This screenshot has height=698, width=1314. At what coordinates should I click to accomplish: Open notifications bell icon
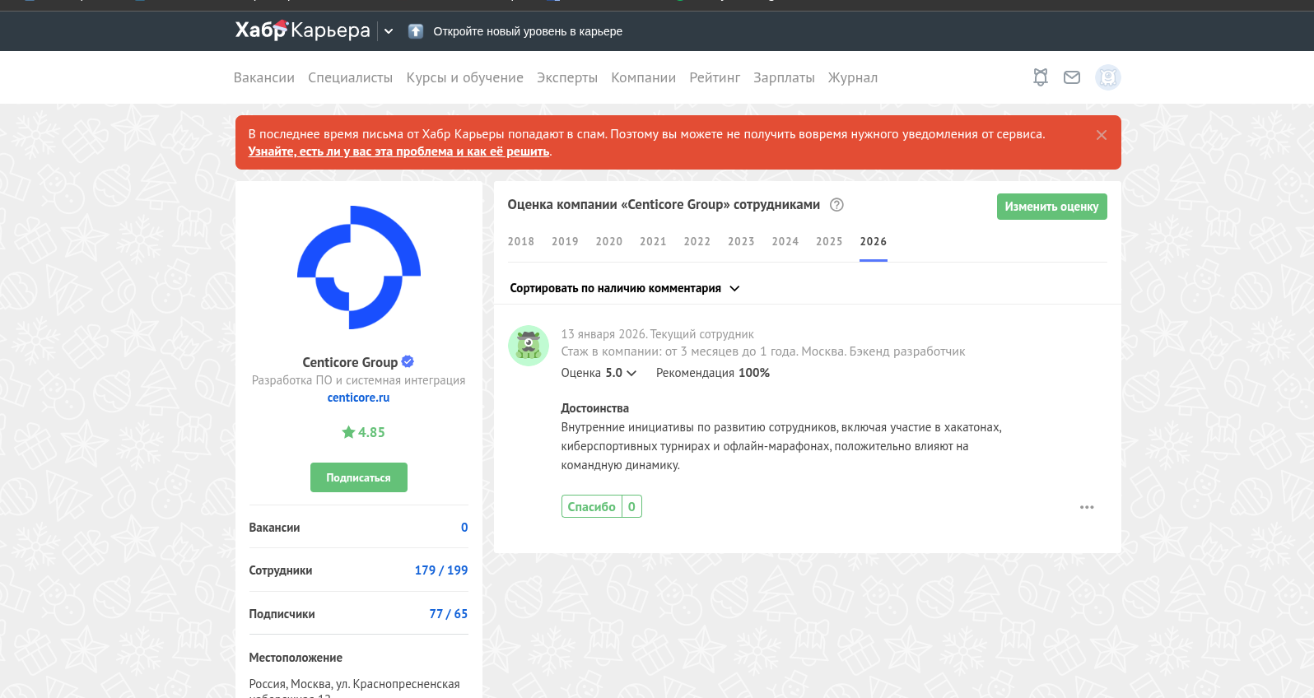click(x=1041, y=77)
